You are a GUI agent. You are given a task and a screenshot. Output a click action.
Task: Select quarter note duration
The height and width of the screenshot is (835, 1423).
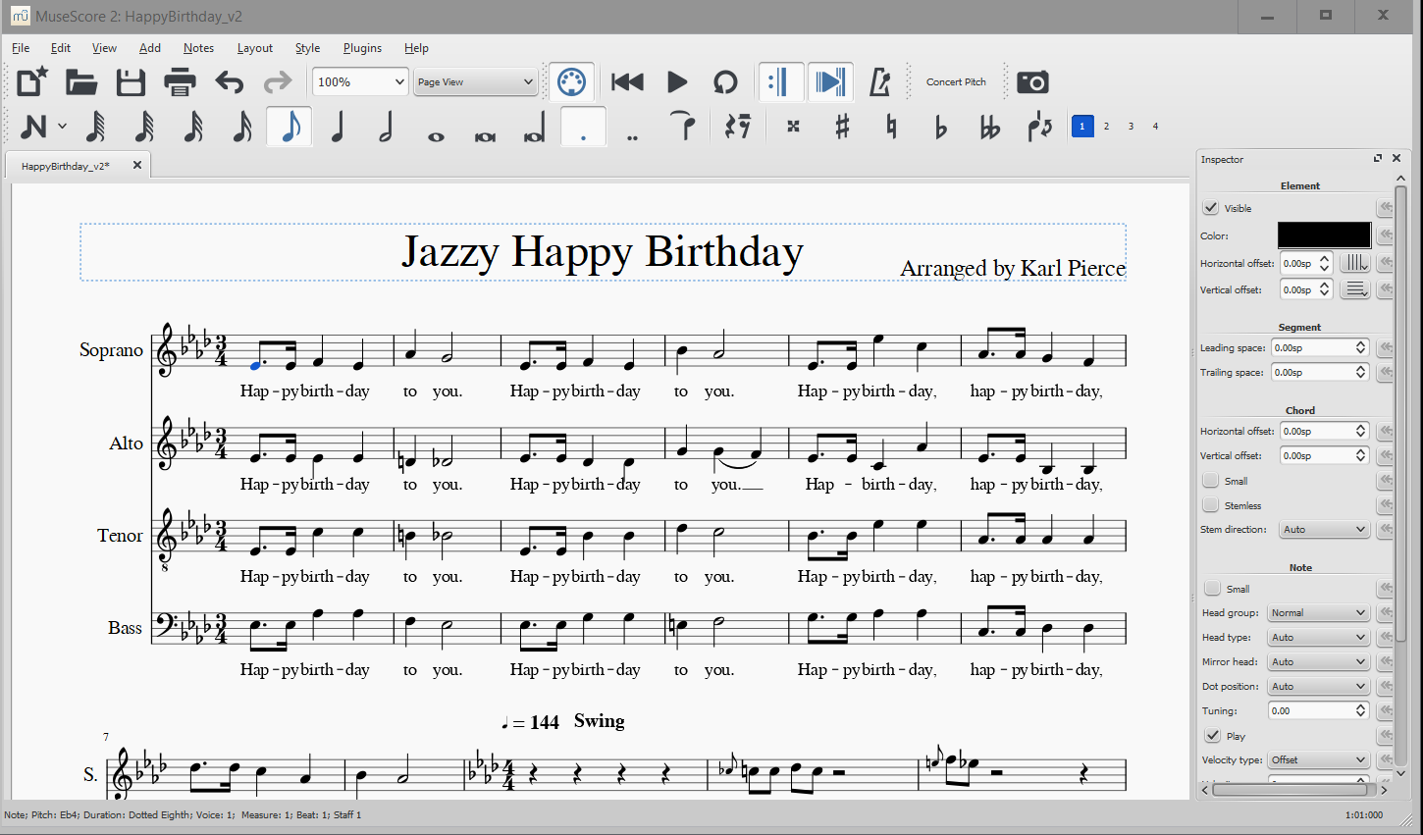(338, 127)
